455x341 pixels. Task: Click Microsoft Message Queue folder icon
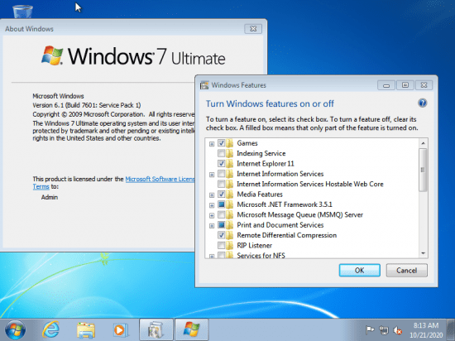(229, 214)
